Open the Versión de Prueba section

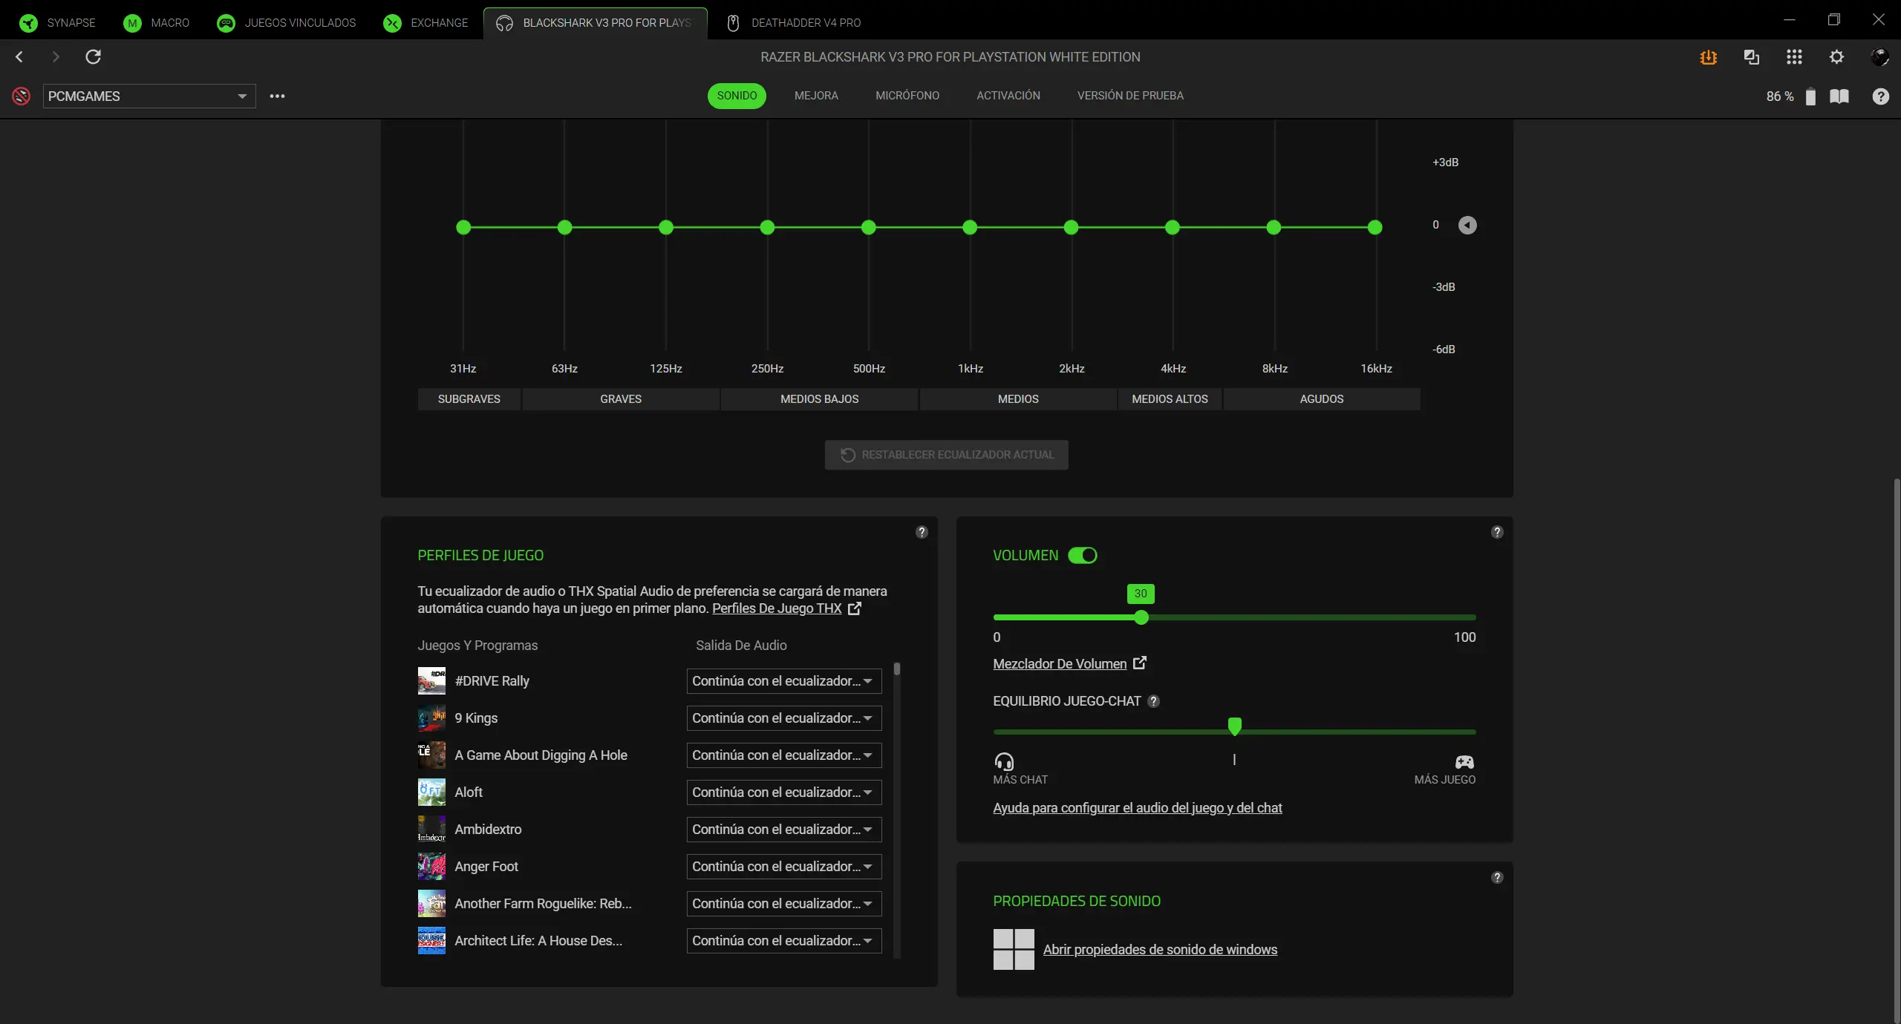click(x=1130, y=96)
